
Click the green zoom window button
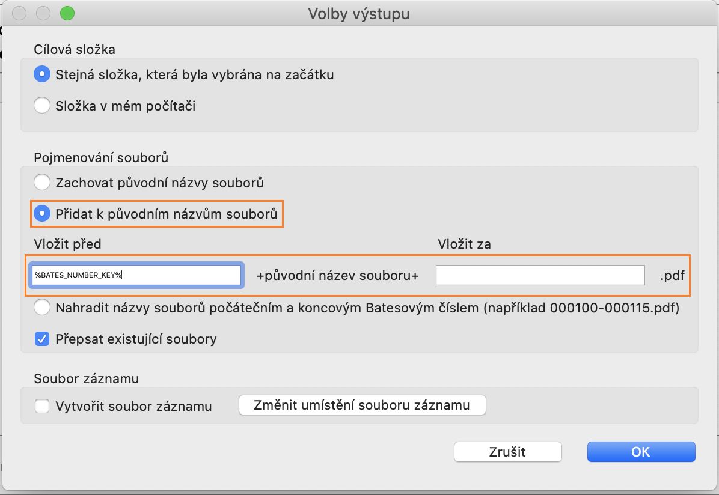pyautogui.click(x=67, y=13)
